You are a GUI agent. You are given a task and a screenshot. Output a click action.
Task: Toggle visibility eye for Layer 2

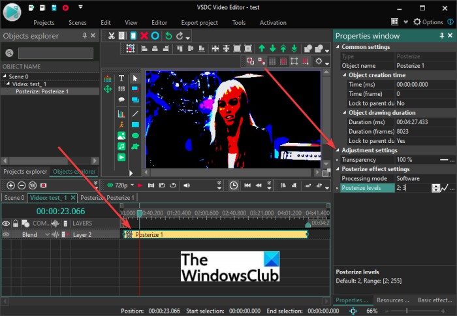[7, 234]
